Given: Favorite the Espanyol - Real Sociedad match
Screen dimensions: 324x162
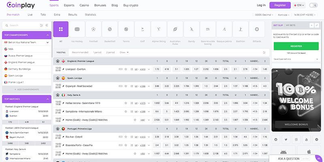Looking at the screenshot, I should [126, 86].
